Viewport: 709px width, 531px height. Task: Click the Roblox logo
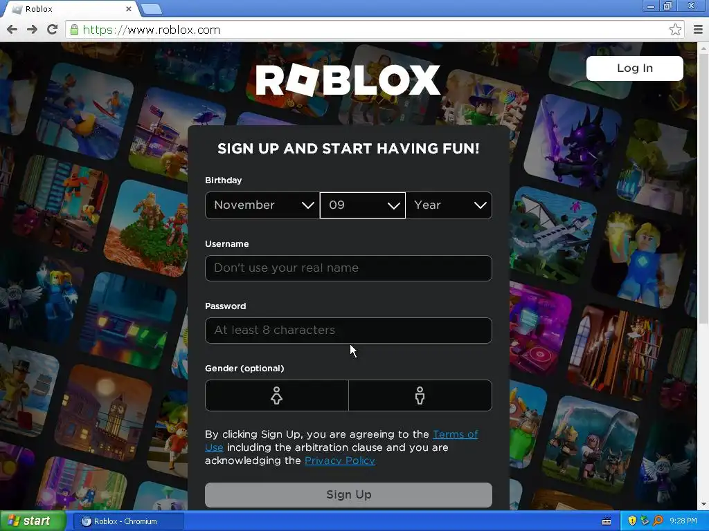348,80
